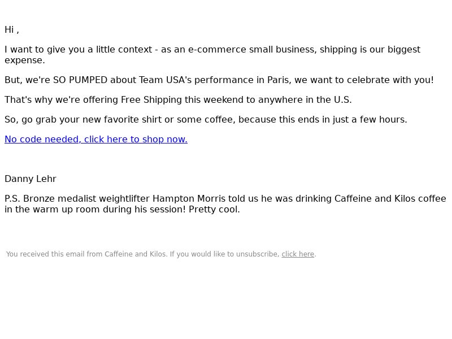Click the 'SO PUMPED' text
Viewport: 452px width, 339px height.
tap(80, 80)
